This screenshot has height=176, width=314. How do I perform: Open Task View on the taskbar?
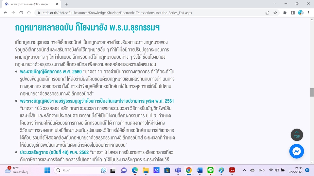click(x=113, y=170)
